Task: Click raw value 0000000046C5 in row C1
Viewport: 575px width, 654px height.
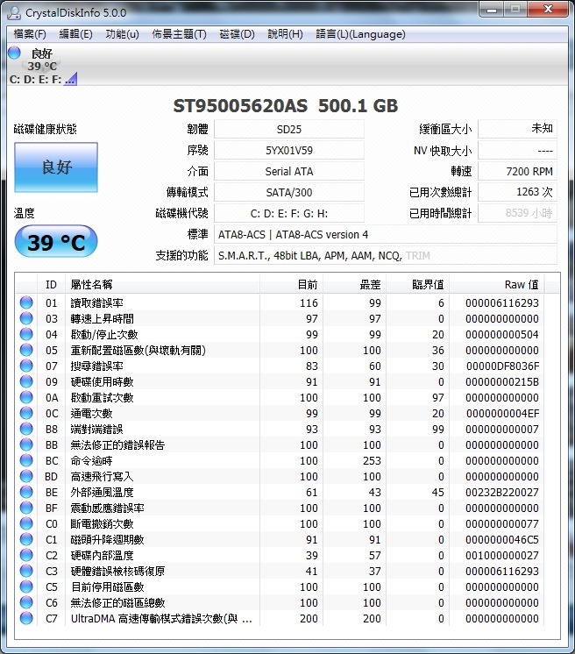Action: click(502, 540)
